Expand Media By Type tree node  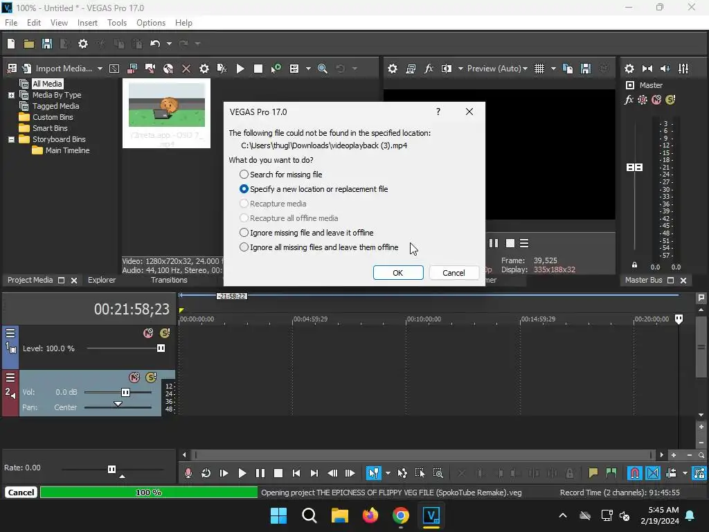pos(11,95)
